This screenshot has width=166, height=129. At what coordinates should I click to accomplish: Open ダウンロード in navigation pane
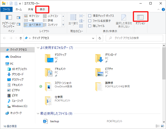pyautogui.click(x=15, y=74)
